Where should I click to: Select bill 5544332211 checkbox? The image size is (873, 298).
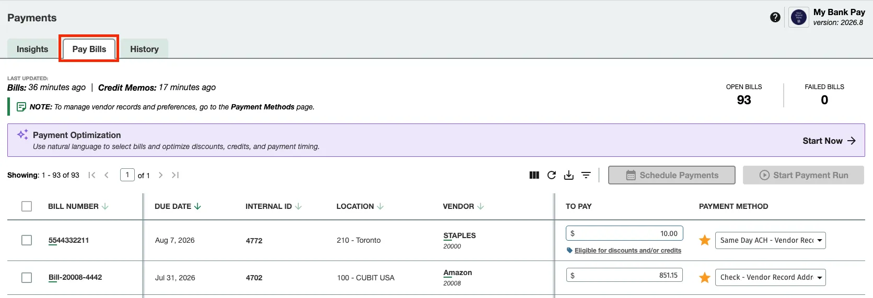click(x=27, y=240)
